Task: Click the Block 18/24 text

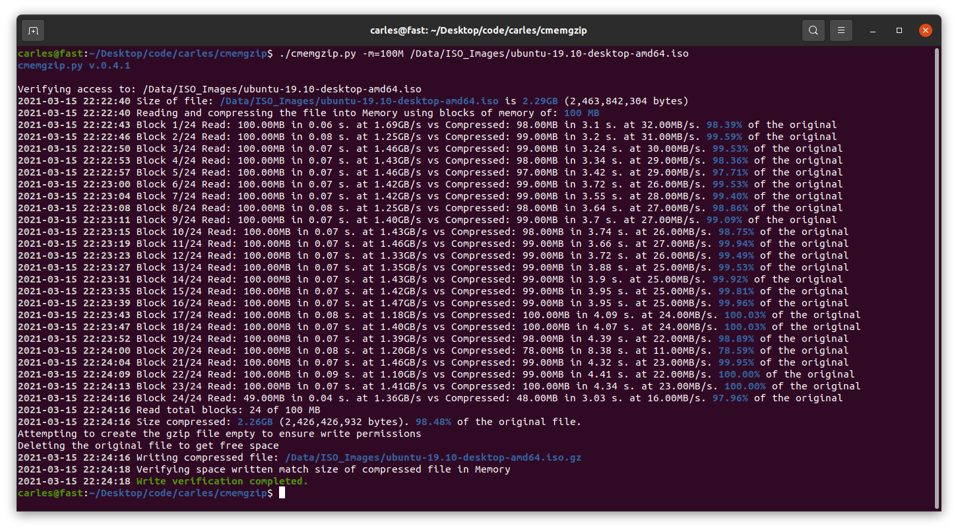Action: click(x=170, y=327)
